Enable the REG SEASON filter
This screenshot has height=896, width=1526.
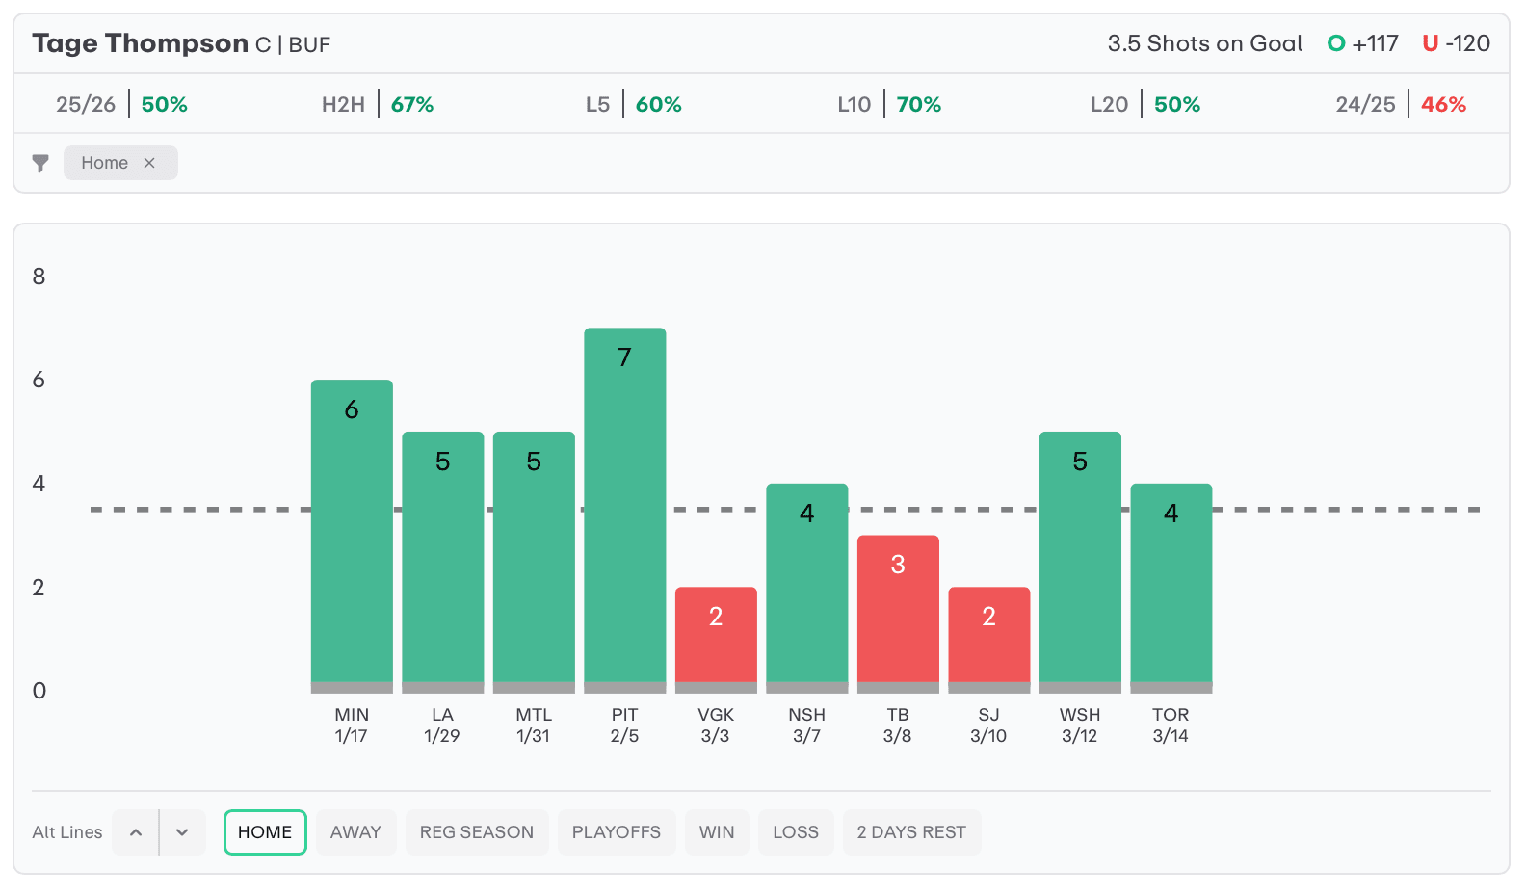(476, 832)
